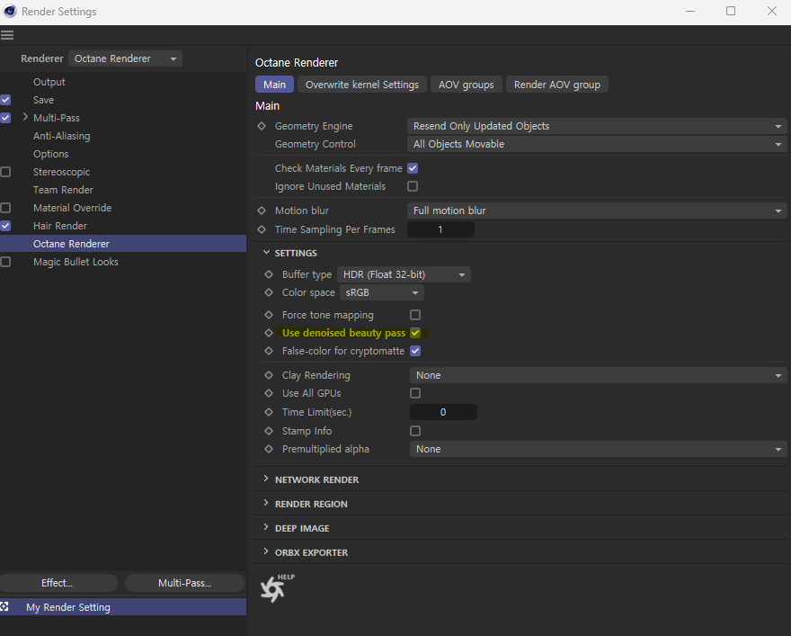Open the Clay Rendering dropdown
Viewport: 791px width, 636px height.
[599, 375]
